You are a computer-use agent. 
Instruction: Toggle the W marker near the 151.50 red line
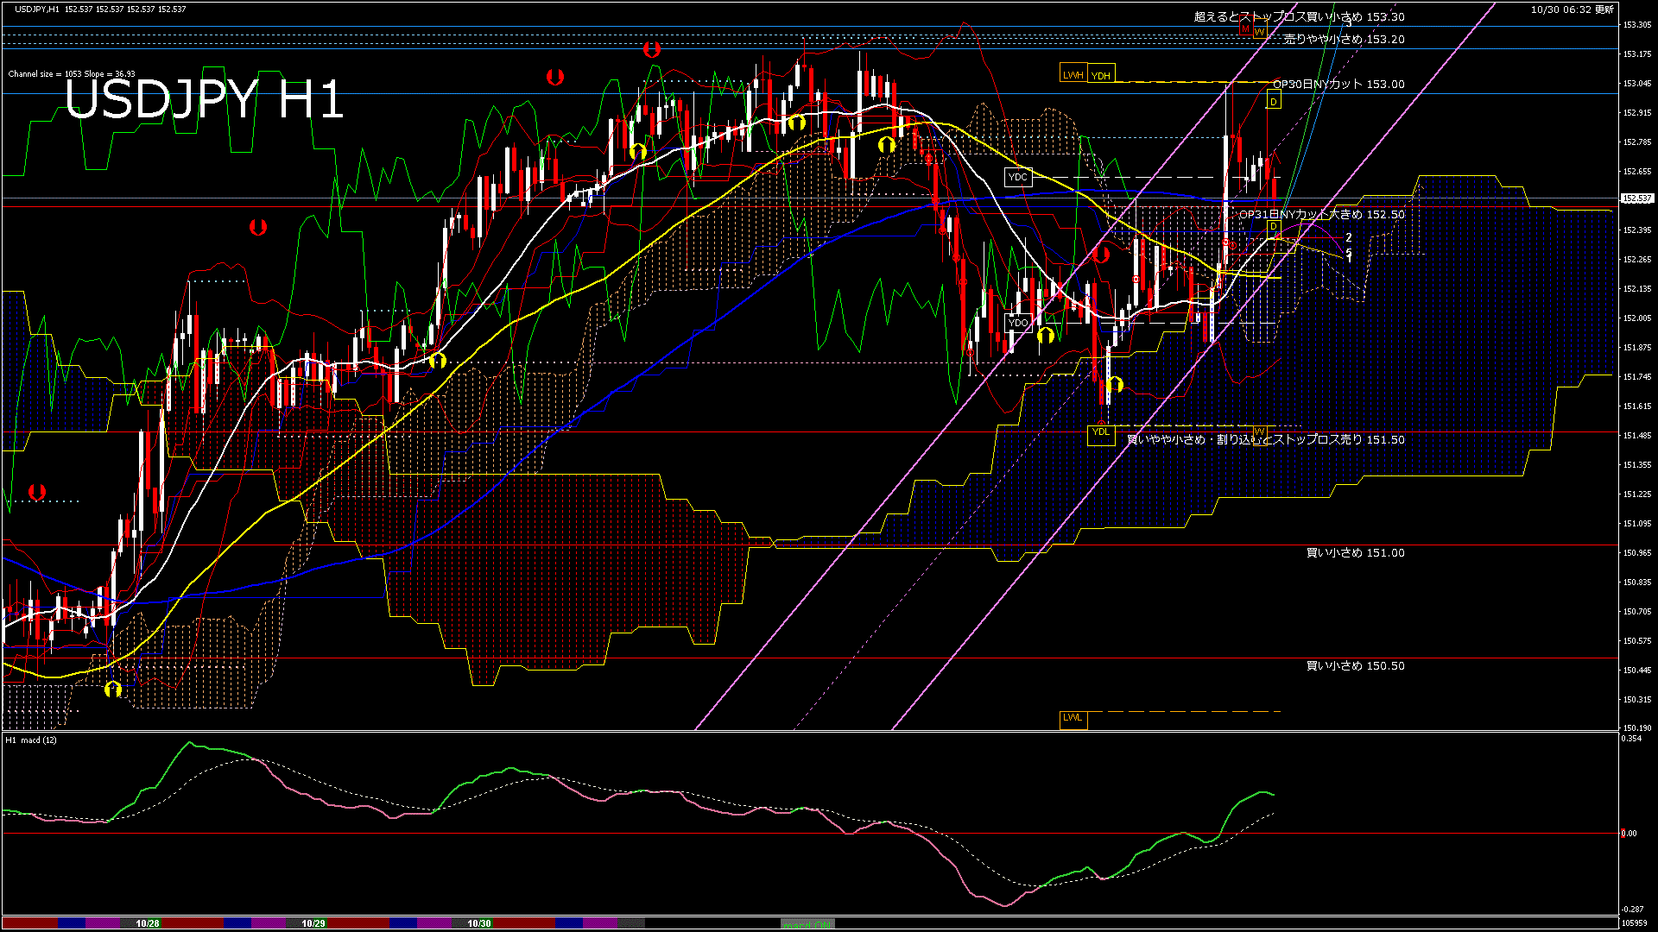pos(1260,436)
